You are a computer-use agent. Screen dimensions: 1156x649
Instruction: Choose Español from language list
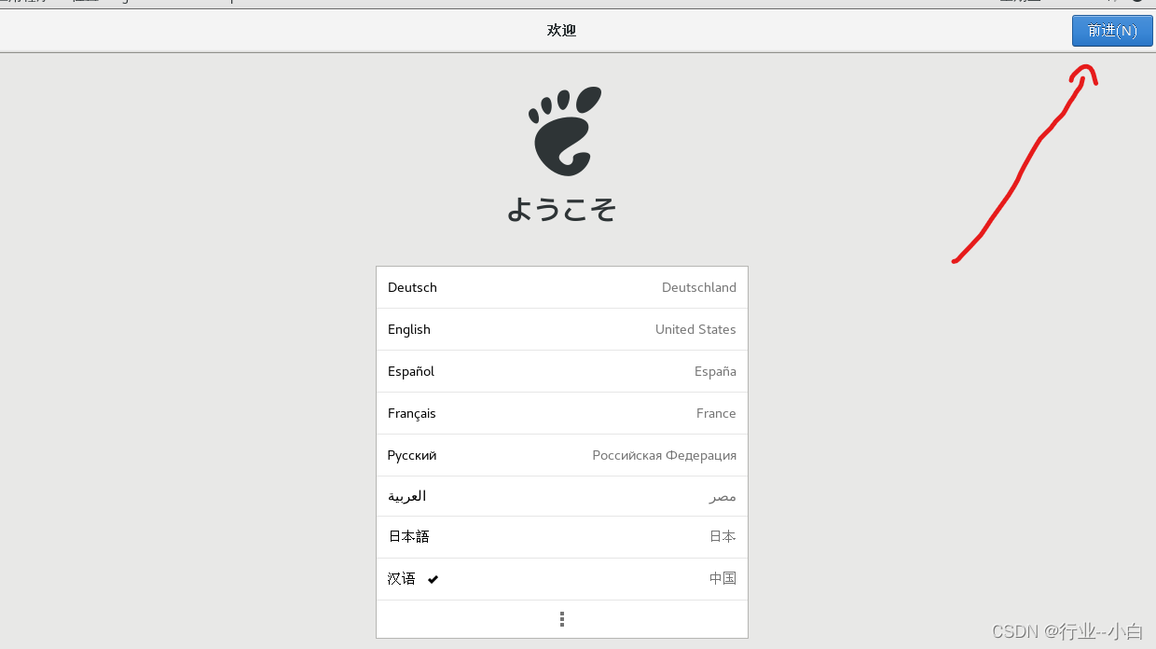click(x=562, y=371)
